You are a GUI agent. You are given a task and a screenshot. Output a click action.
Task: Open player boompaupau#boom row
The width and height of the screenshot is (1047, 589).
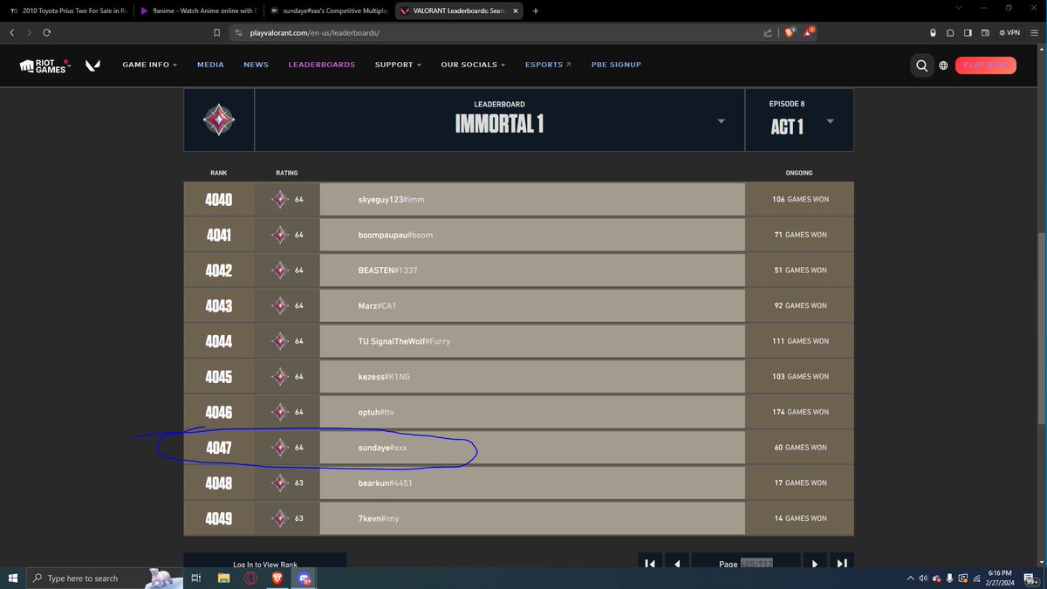click(x=518, y=235)
